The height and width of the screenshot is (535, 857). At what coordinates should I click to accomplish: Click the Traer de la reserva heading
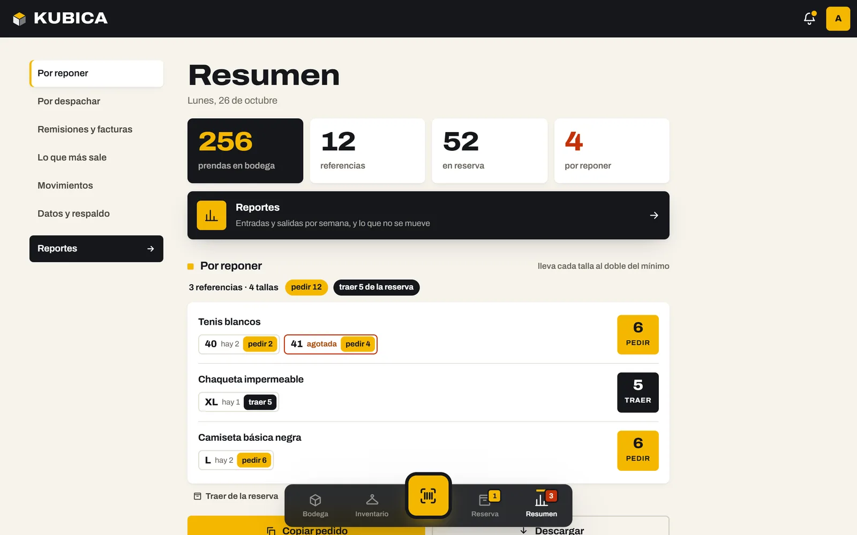pos(242,496)
